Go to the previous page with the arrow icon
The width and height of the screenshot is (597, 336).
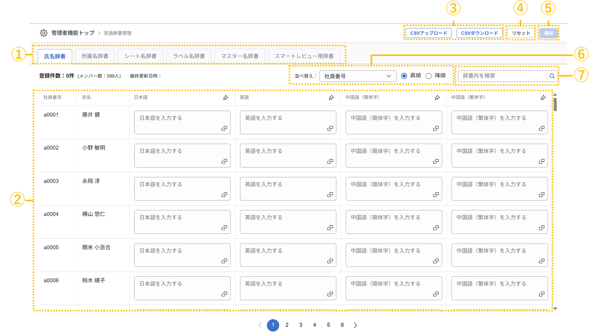point(260,325)
